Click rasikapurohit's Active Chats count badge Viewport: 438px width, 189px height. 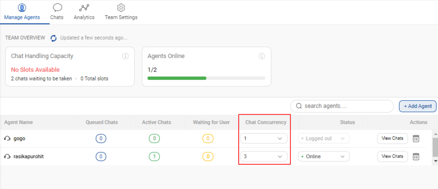tap(155, 157)
